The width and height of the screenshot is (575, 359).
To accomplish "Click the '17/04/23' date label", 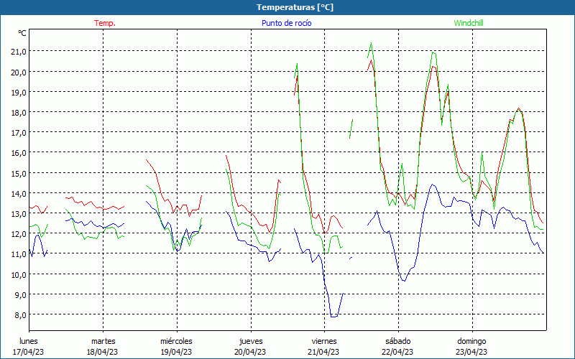I will tap(29, 352).
